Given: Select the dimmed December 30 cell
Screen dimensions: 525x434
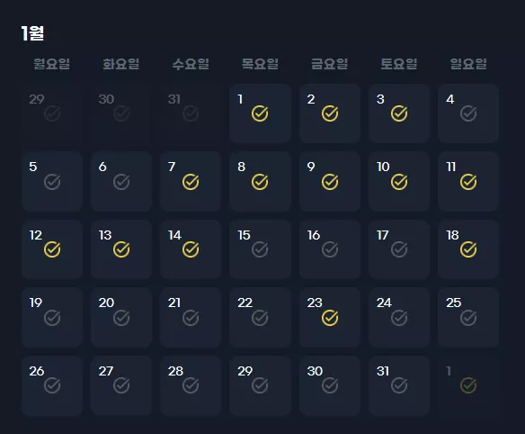Looking at the screenshot, I should tap(121, 113).
